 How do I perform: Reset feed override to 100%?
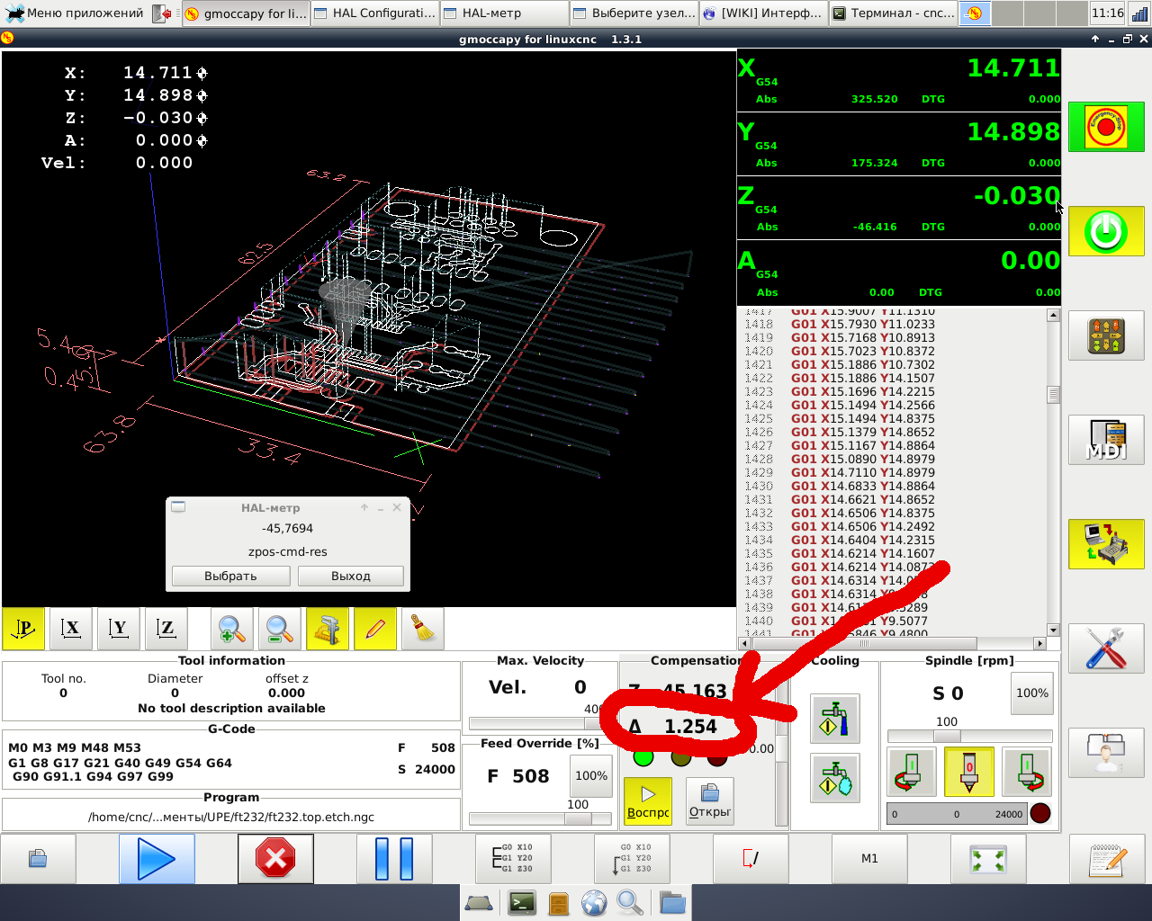pos(591,775)
